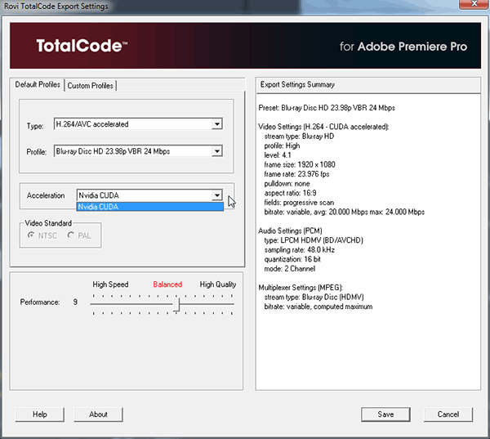The height and width of the screenshot is (439, 490).
Task: Click the bitrate avg 20.000 Mbps line
Action: point(344,212)
